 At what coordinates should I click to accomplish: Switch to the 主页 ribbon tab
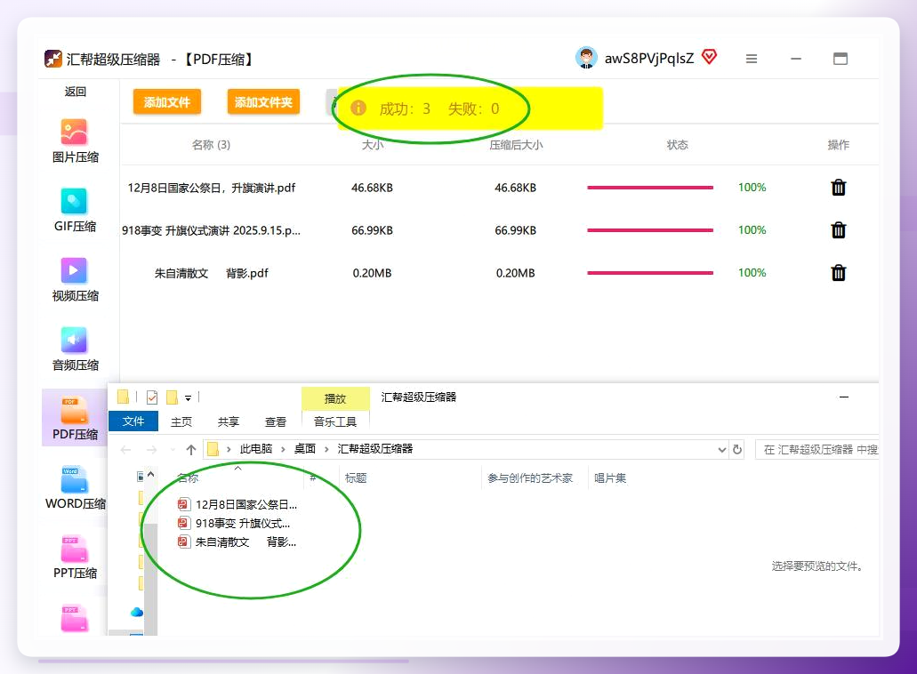point(181,421)
